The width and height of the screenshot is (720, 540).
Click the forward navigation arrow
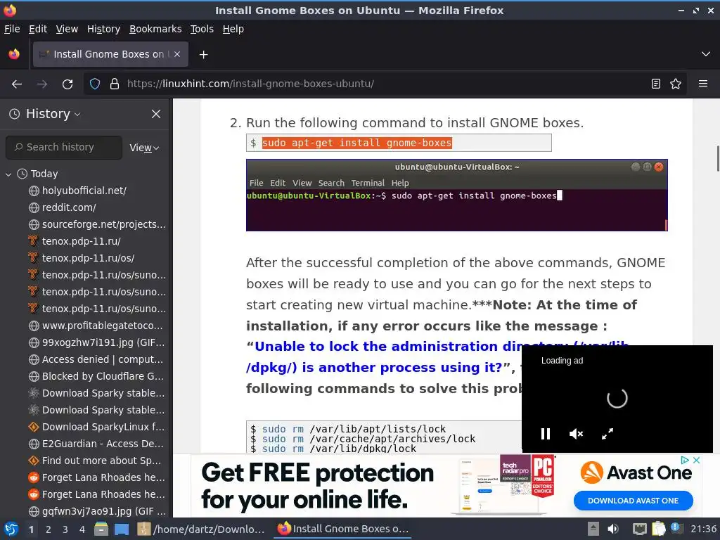[42, 84]
